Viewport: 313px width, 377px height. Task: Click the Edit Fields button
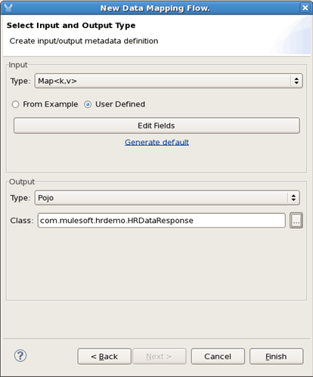pyautogui.click(x=156, y=125)
